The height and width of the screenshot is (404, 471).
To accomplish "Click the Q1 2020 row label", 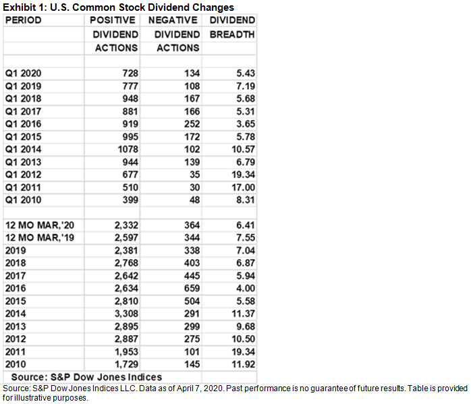I will [24, 73].
